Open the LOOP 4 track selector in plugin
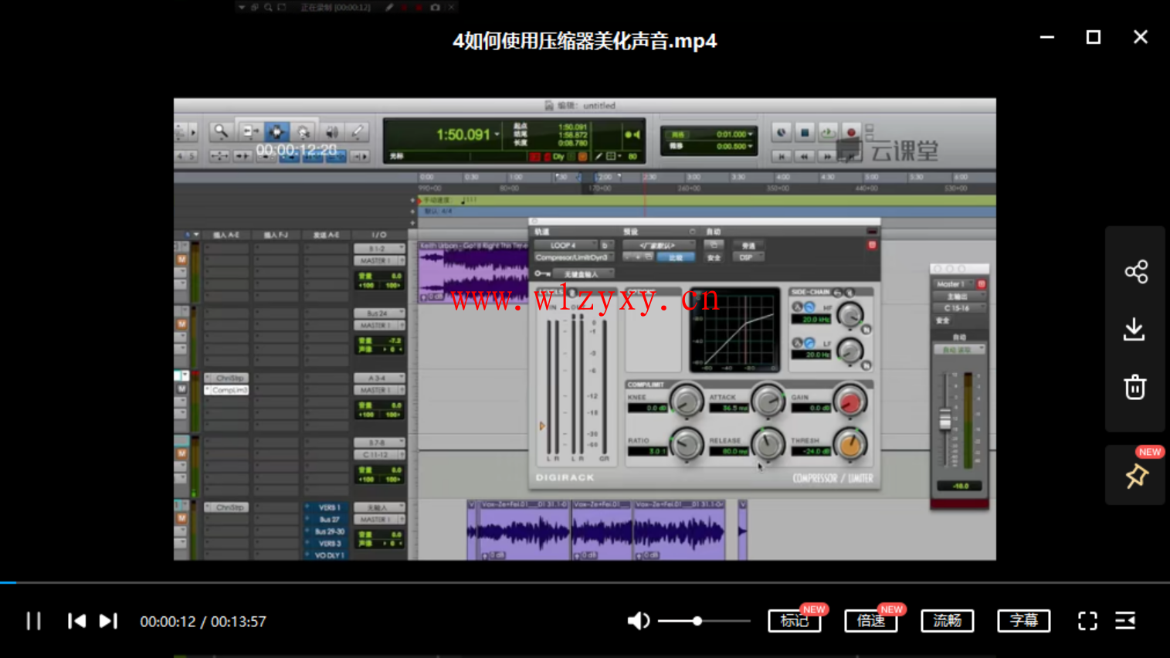1170x658 pixels. [565, 246]
